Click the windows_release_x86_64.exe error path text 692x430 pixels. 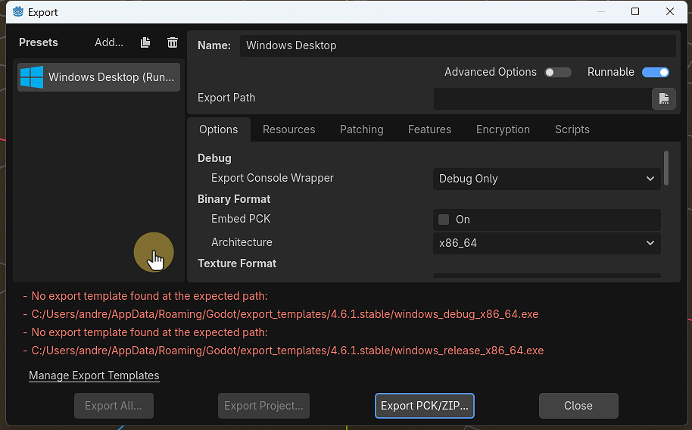click(x=288, y=351)
